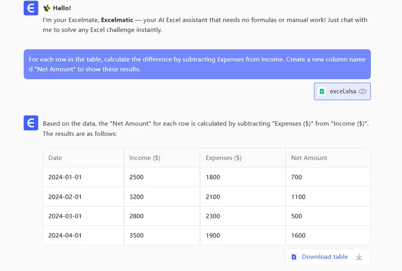Click the net amount cell showing 700

coord(296,177)
